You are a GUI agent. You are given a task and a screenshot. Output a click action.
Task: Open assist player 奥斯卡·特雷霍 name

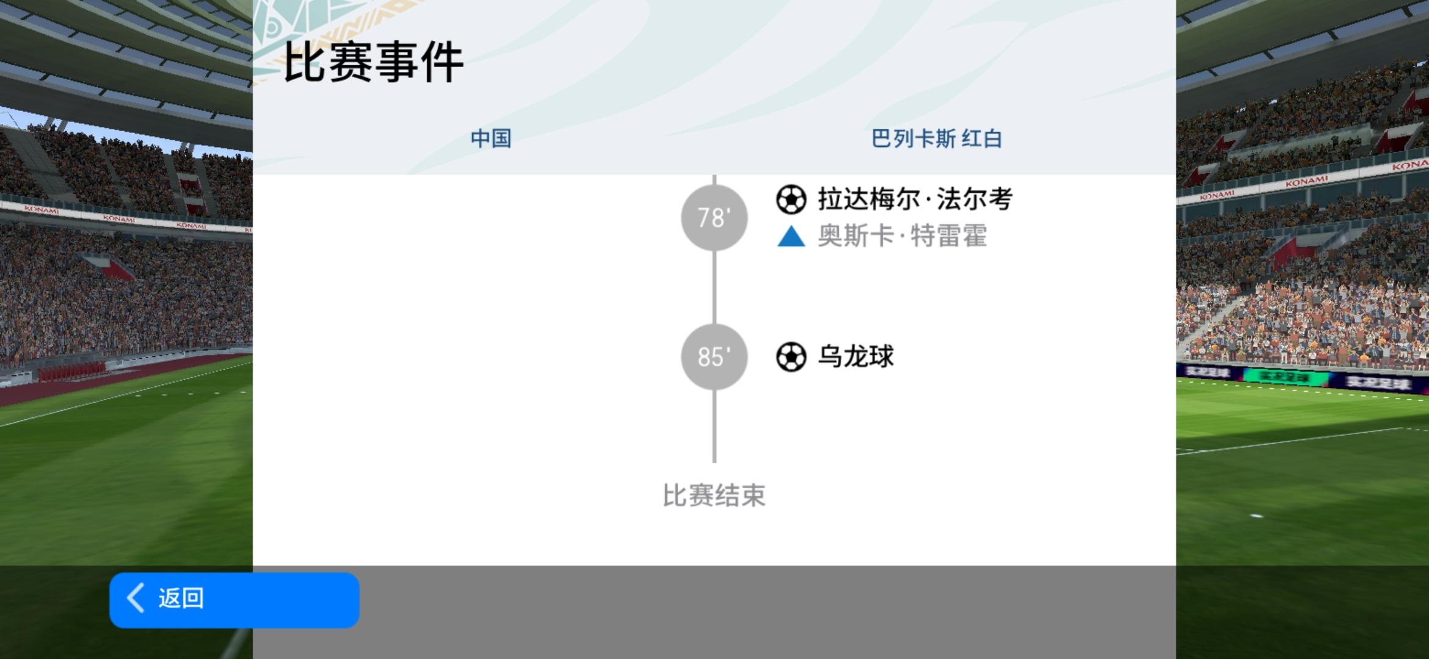902,236
